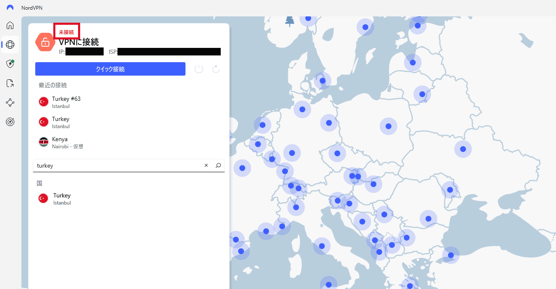The height and width of the screenshot is (289, 556).
Task: Click the magnifier search icon
Action: [218, 166]
